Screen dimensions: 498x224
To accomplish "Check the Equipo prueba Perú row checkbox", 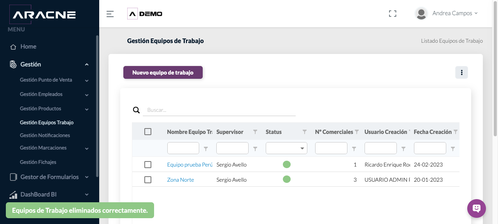I will click(x=148, y=165).
